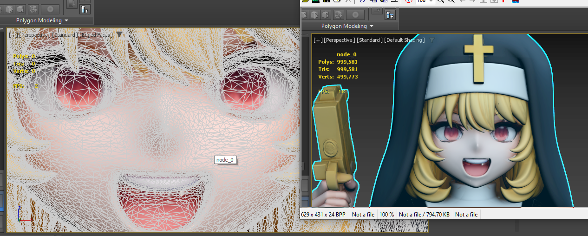
Task: Open the [+] viewport menu in right viewport
Action: (318, 40)
